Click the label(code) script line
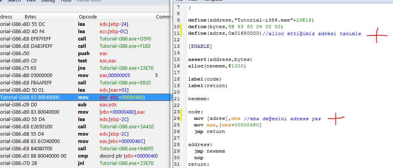Viewport: 393px width, 168px height. [205, 79]
